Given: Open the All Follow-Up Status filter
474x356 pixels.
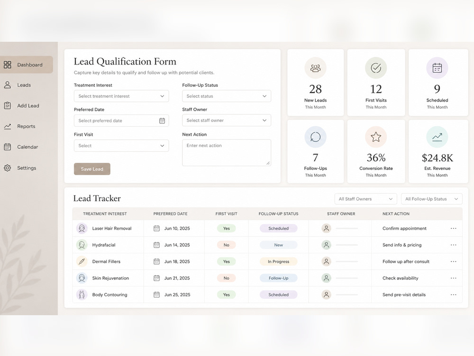Looking at the screenshot, I should [431, 199].
